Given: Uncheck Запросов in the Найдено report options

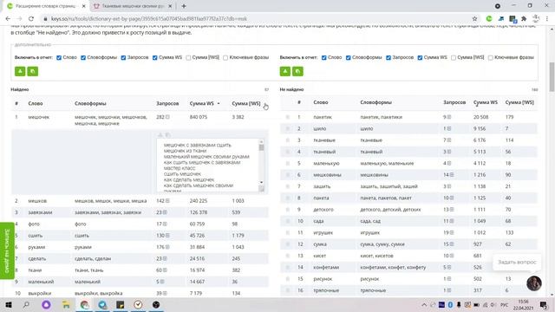Looking at the screenshot, I should coord(123,58).
